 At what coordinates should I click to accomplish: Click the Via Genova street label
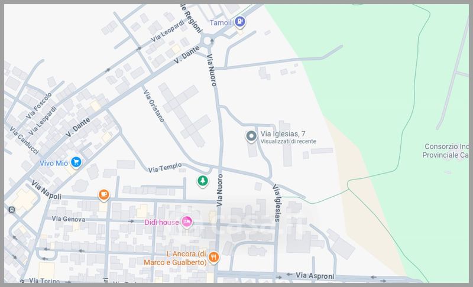point(69,219)
